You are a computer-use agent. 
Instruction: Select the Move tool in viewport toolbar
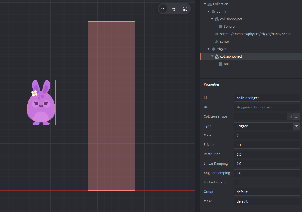[163, 9]
